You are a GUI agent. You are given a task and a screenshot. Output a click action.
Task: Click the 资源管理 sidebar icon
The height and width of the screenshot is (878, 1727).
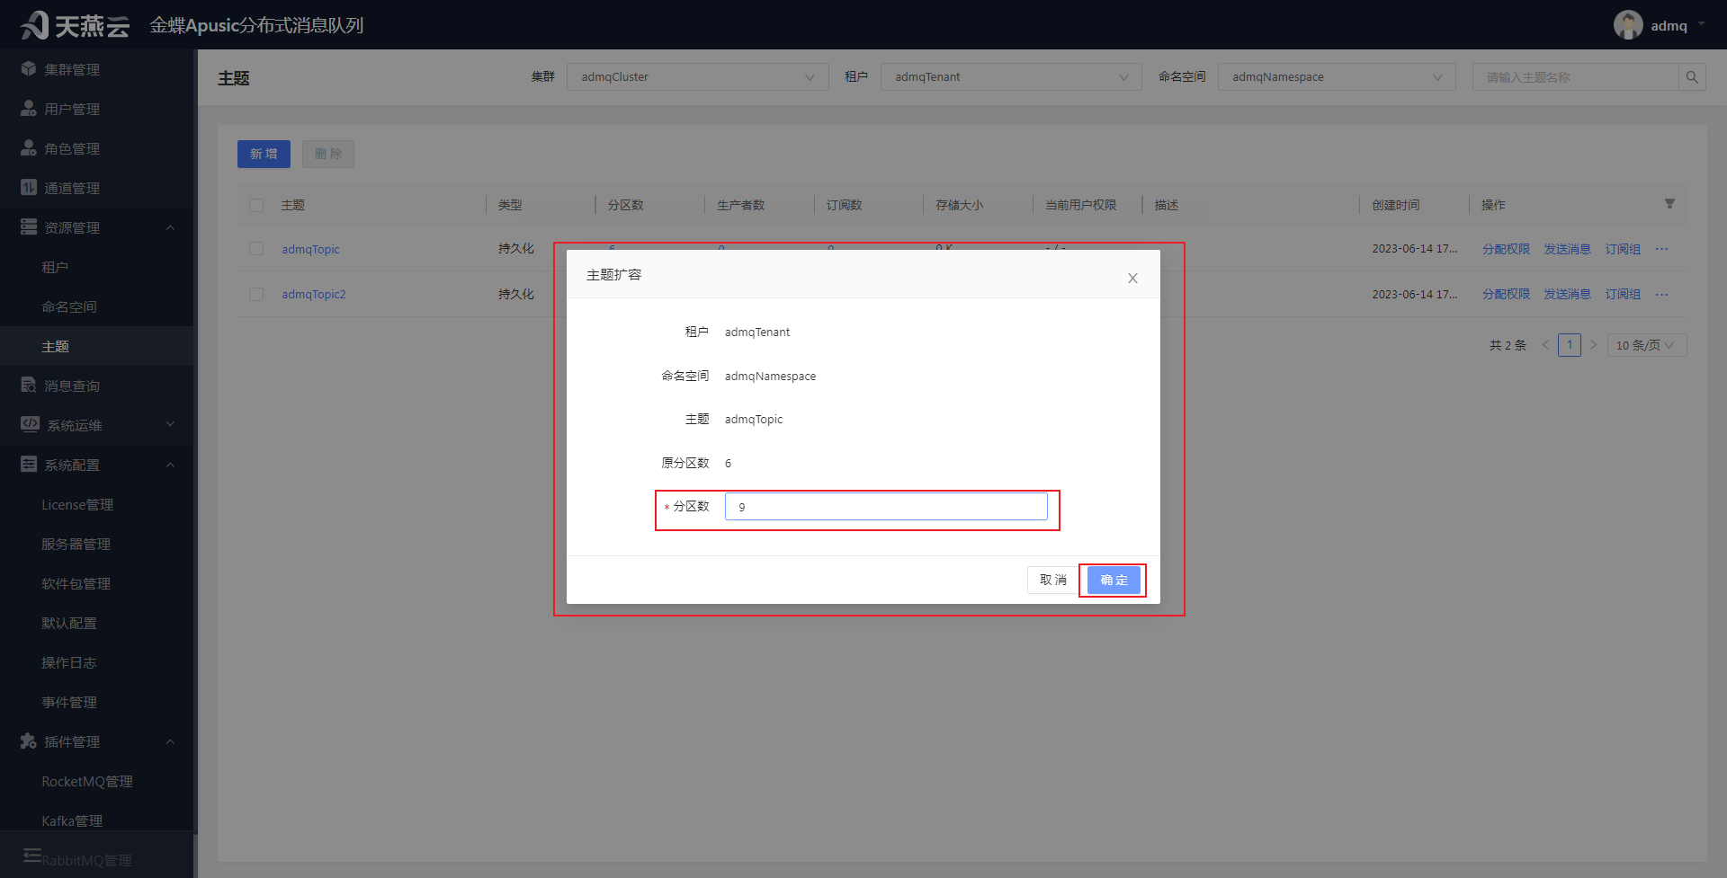(29, 227)
